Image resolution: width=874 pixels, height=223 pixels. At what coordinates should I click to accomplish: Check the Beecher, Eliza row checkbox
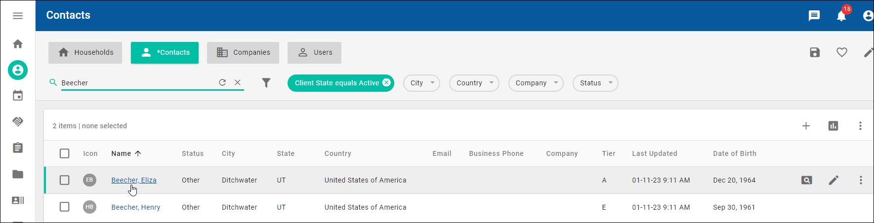tap(65, 180)
